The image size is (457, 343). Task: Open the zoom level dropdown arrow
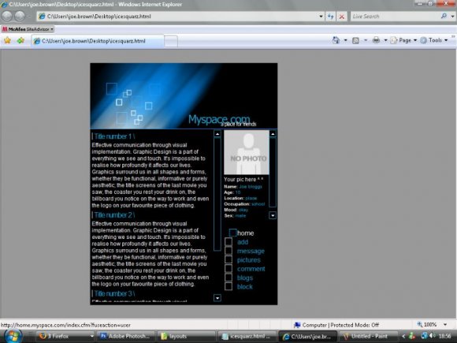pyautogui.click(x=444, y=325)
